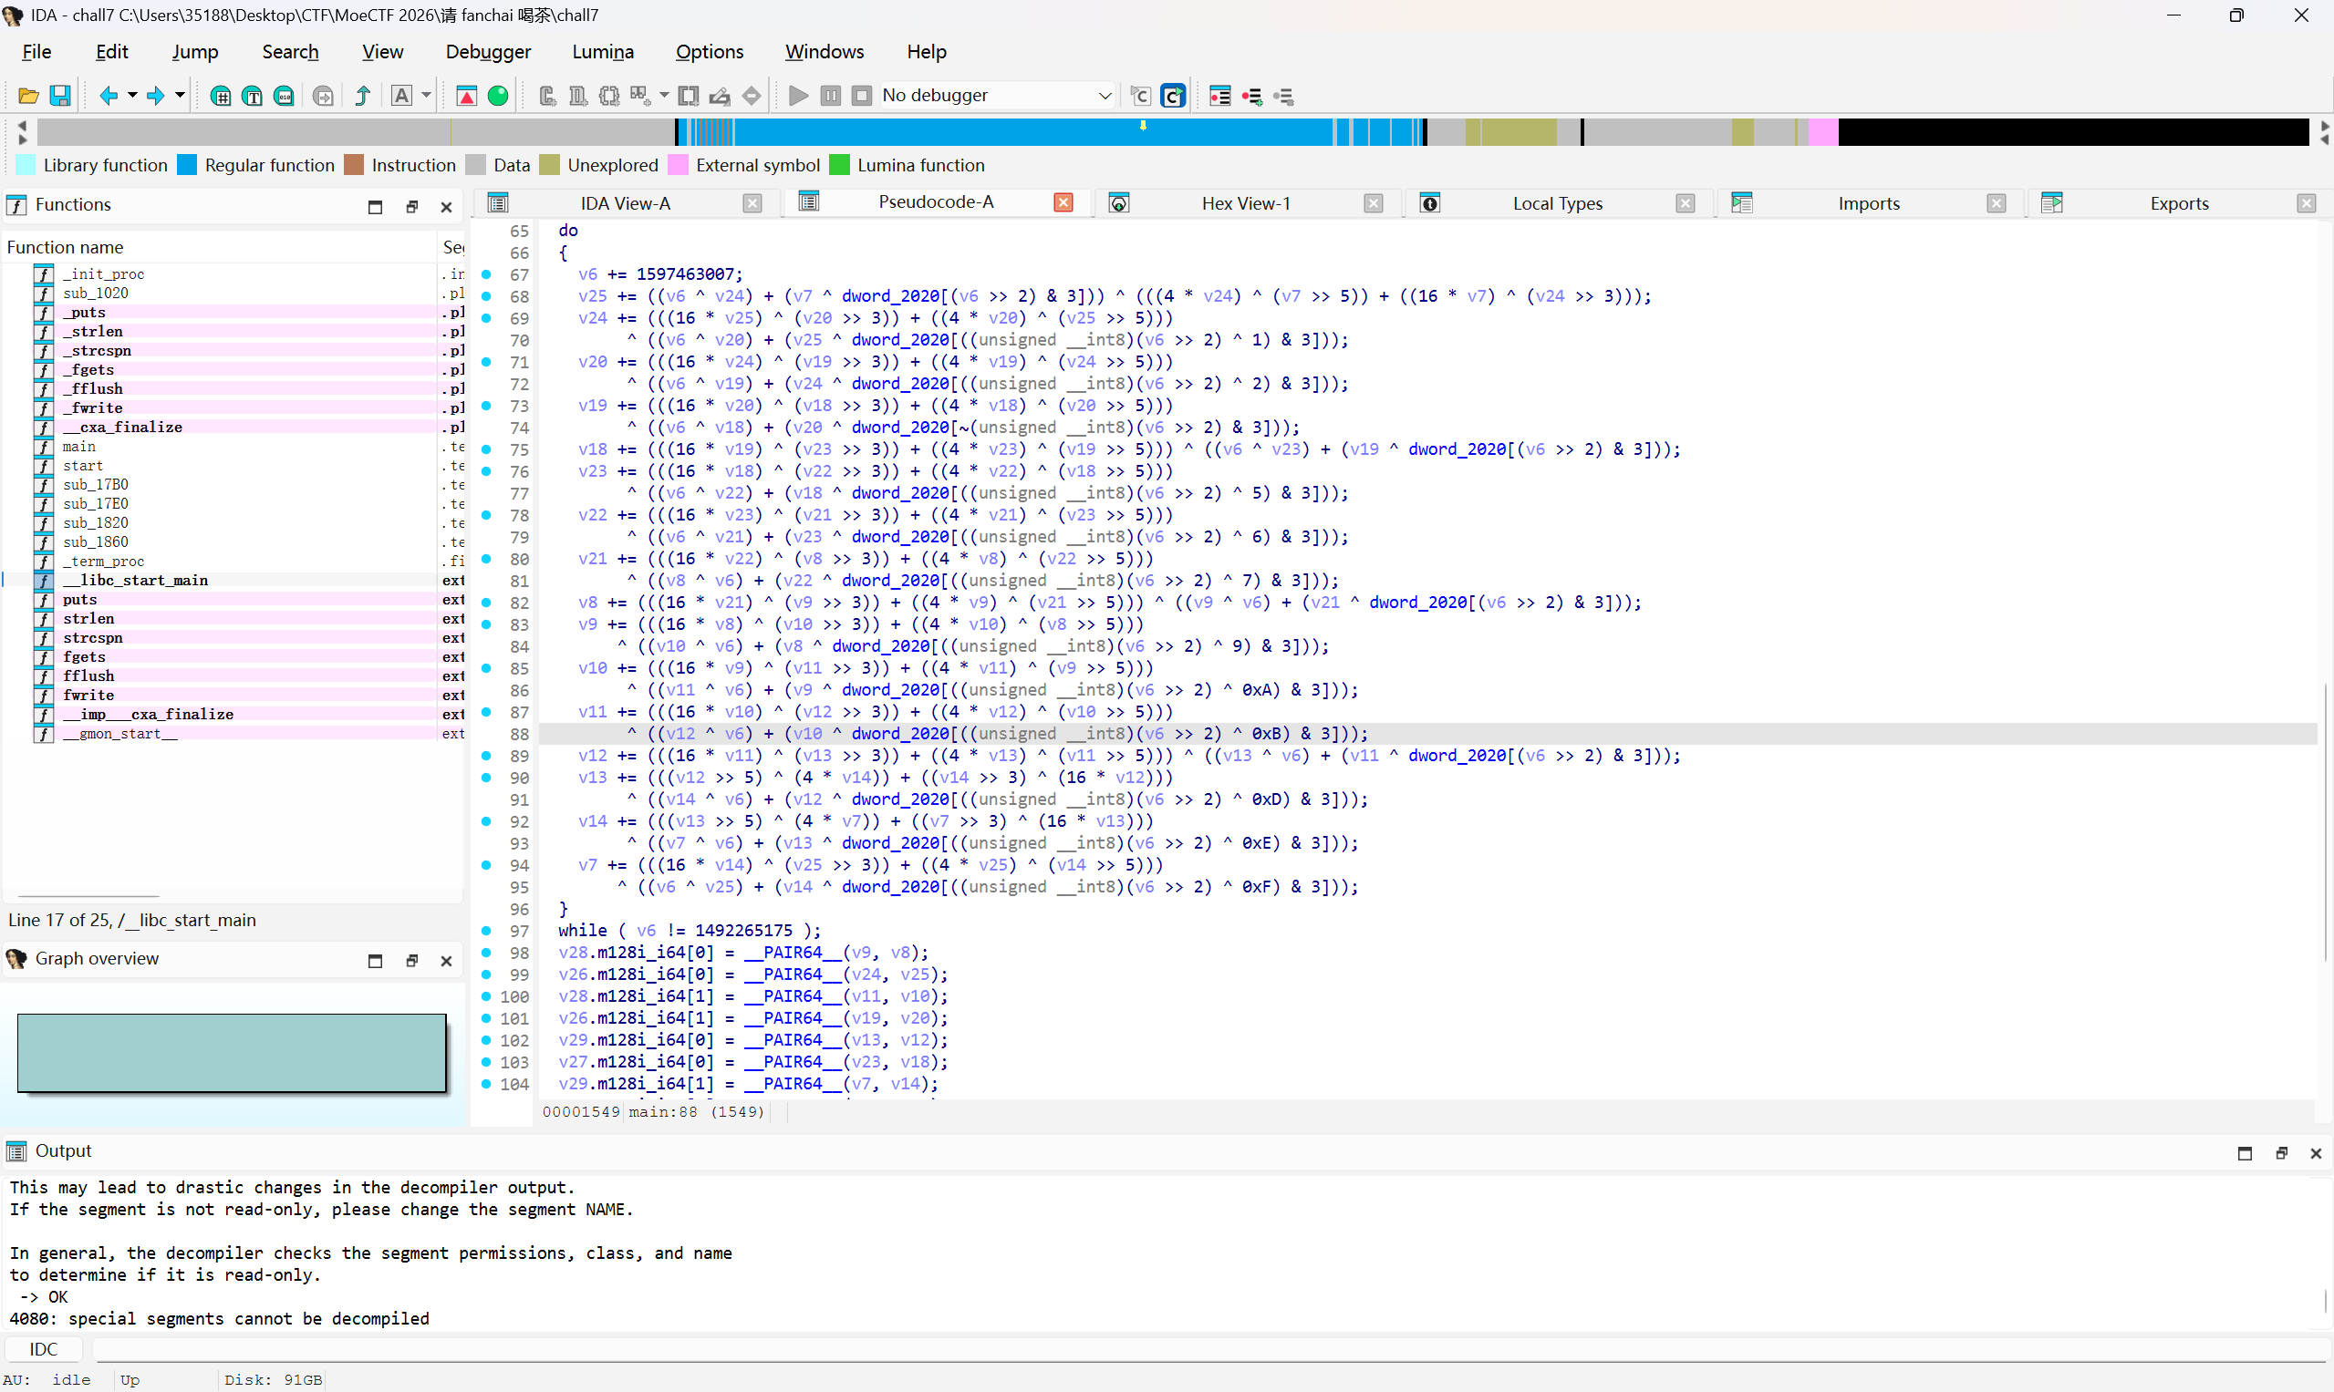Switch to the Hex View-1 tab

pyautogui.click(x=1245, y=203)
